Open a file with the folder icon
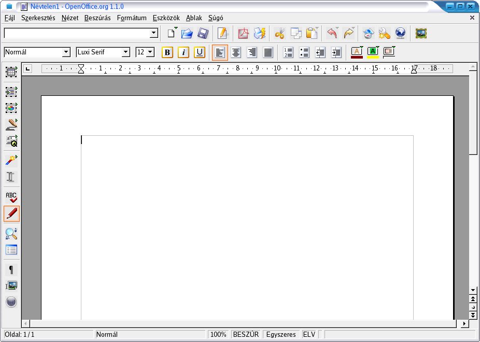 (187, 33)
